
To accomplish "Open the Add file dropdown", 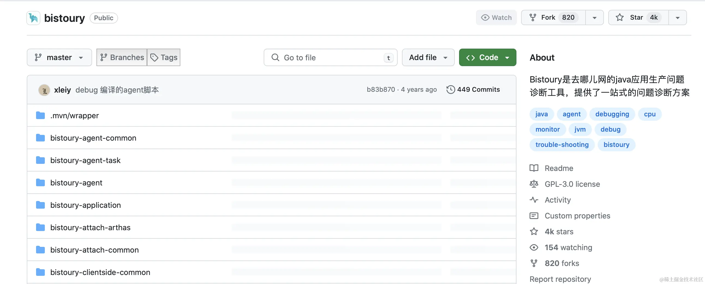I will coord(428,57).
